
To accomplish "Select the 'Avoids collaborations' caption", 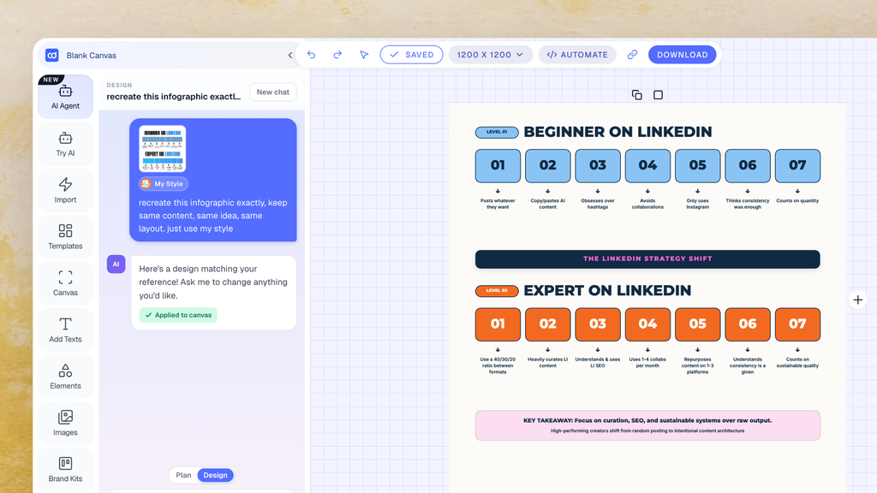I will pyautogui.click(x=647, y=204).
